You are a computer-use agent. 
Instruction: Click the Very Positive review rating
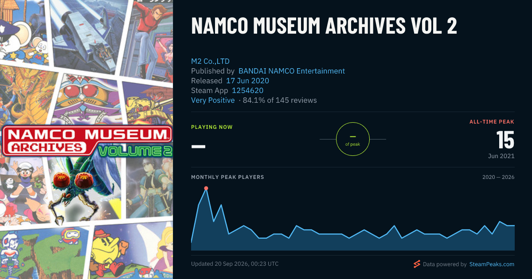213,100
